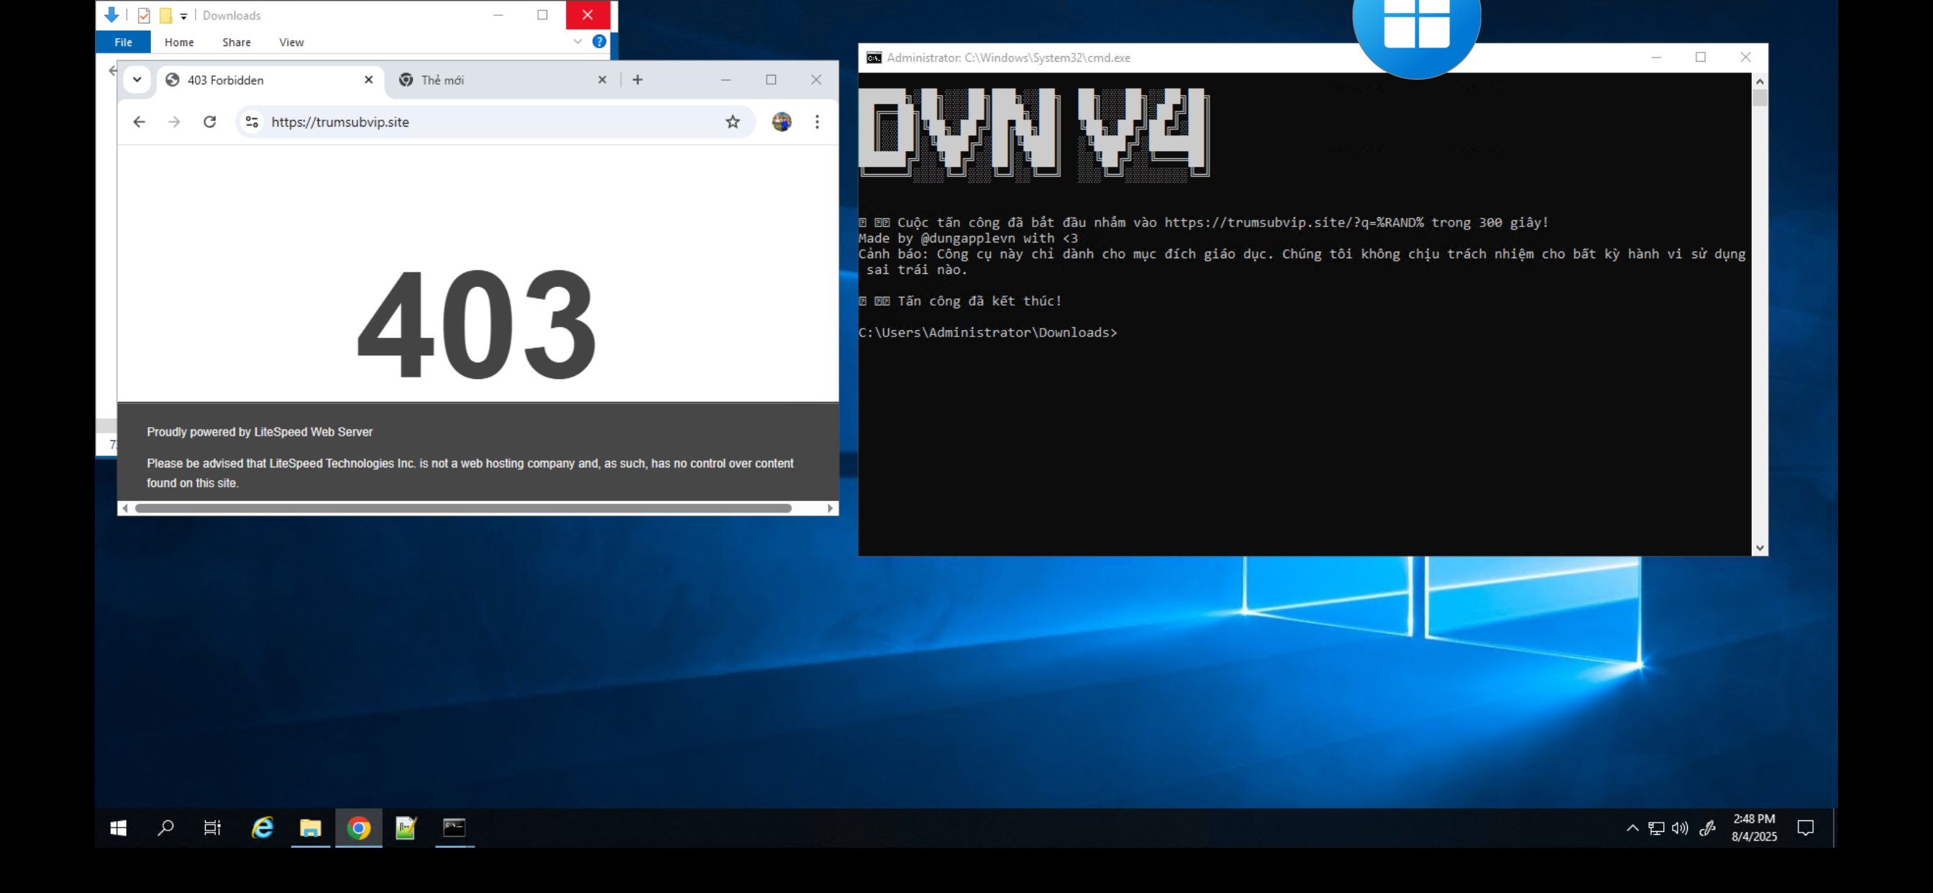
Task: Open new tab with plus button
Action: (637, 80)
